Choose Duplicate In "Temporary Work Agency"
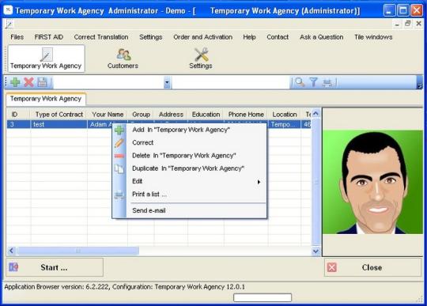Screen dimensions: 427x306 pyautogui.click(x=190, y=168)
